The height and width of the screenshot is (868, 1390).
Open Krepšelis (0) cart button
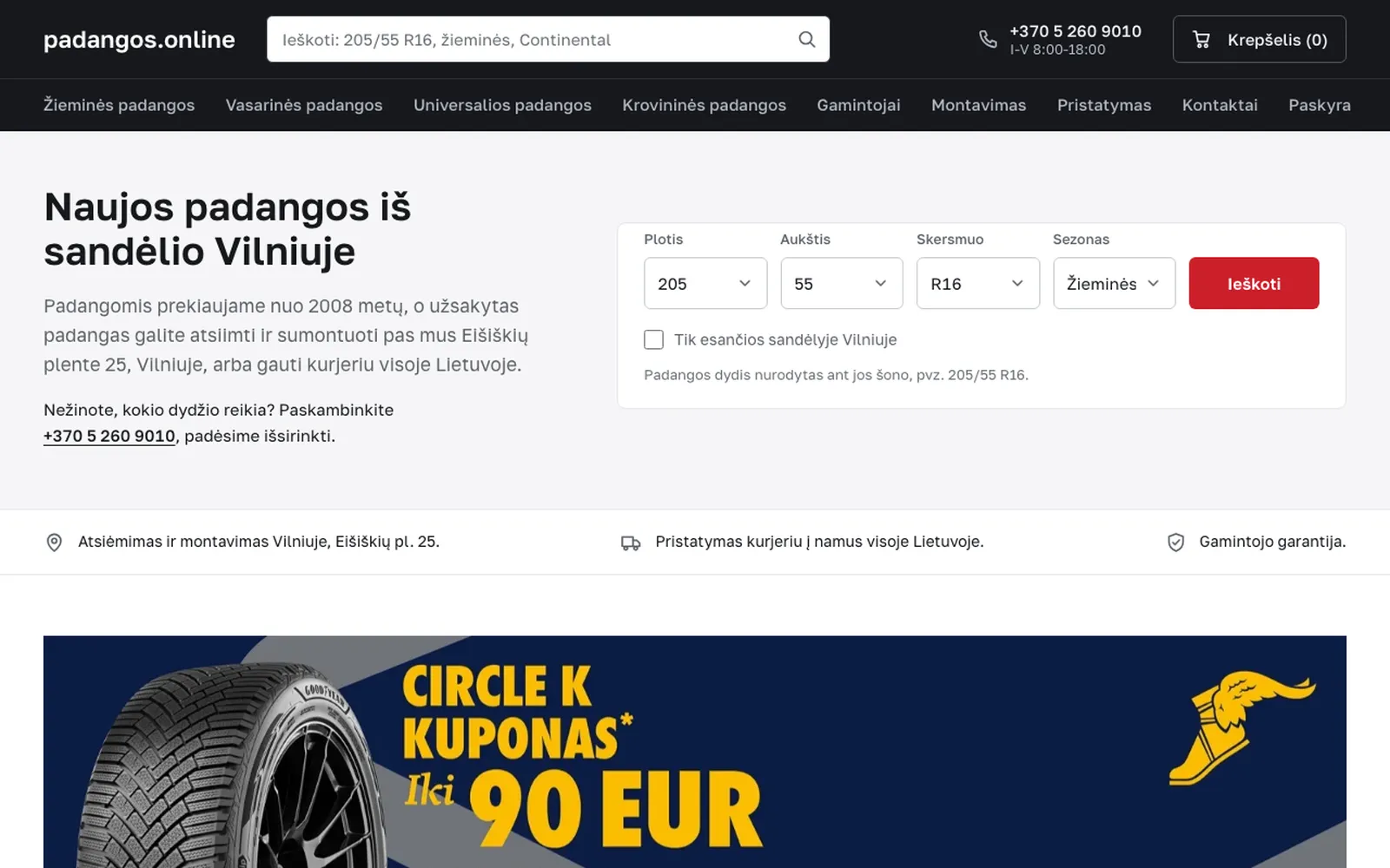coord(1259,39)
